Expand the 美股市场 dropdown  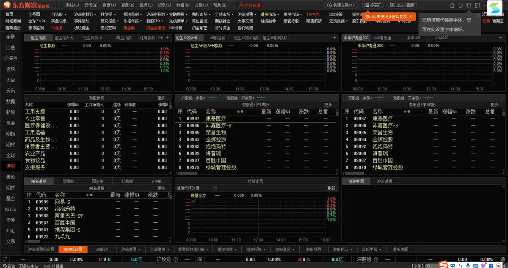pos(293,14)
